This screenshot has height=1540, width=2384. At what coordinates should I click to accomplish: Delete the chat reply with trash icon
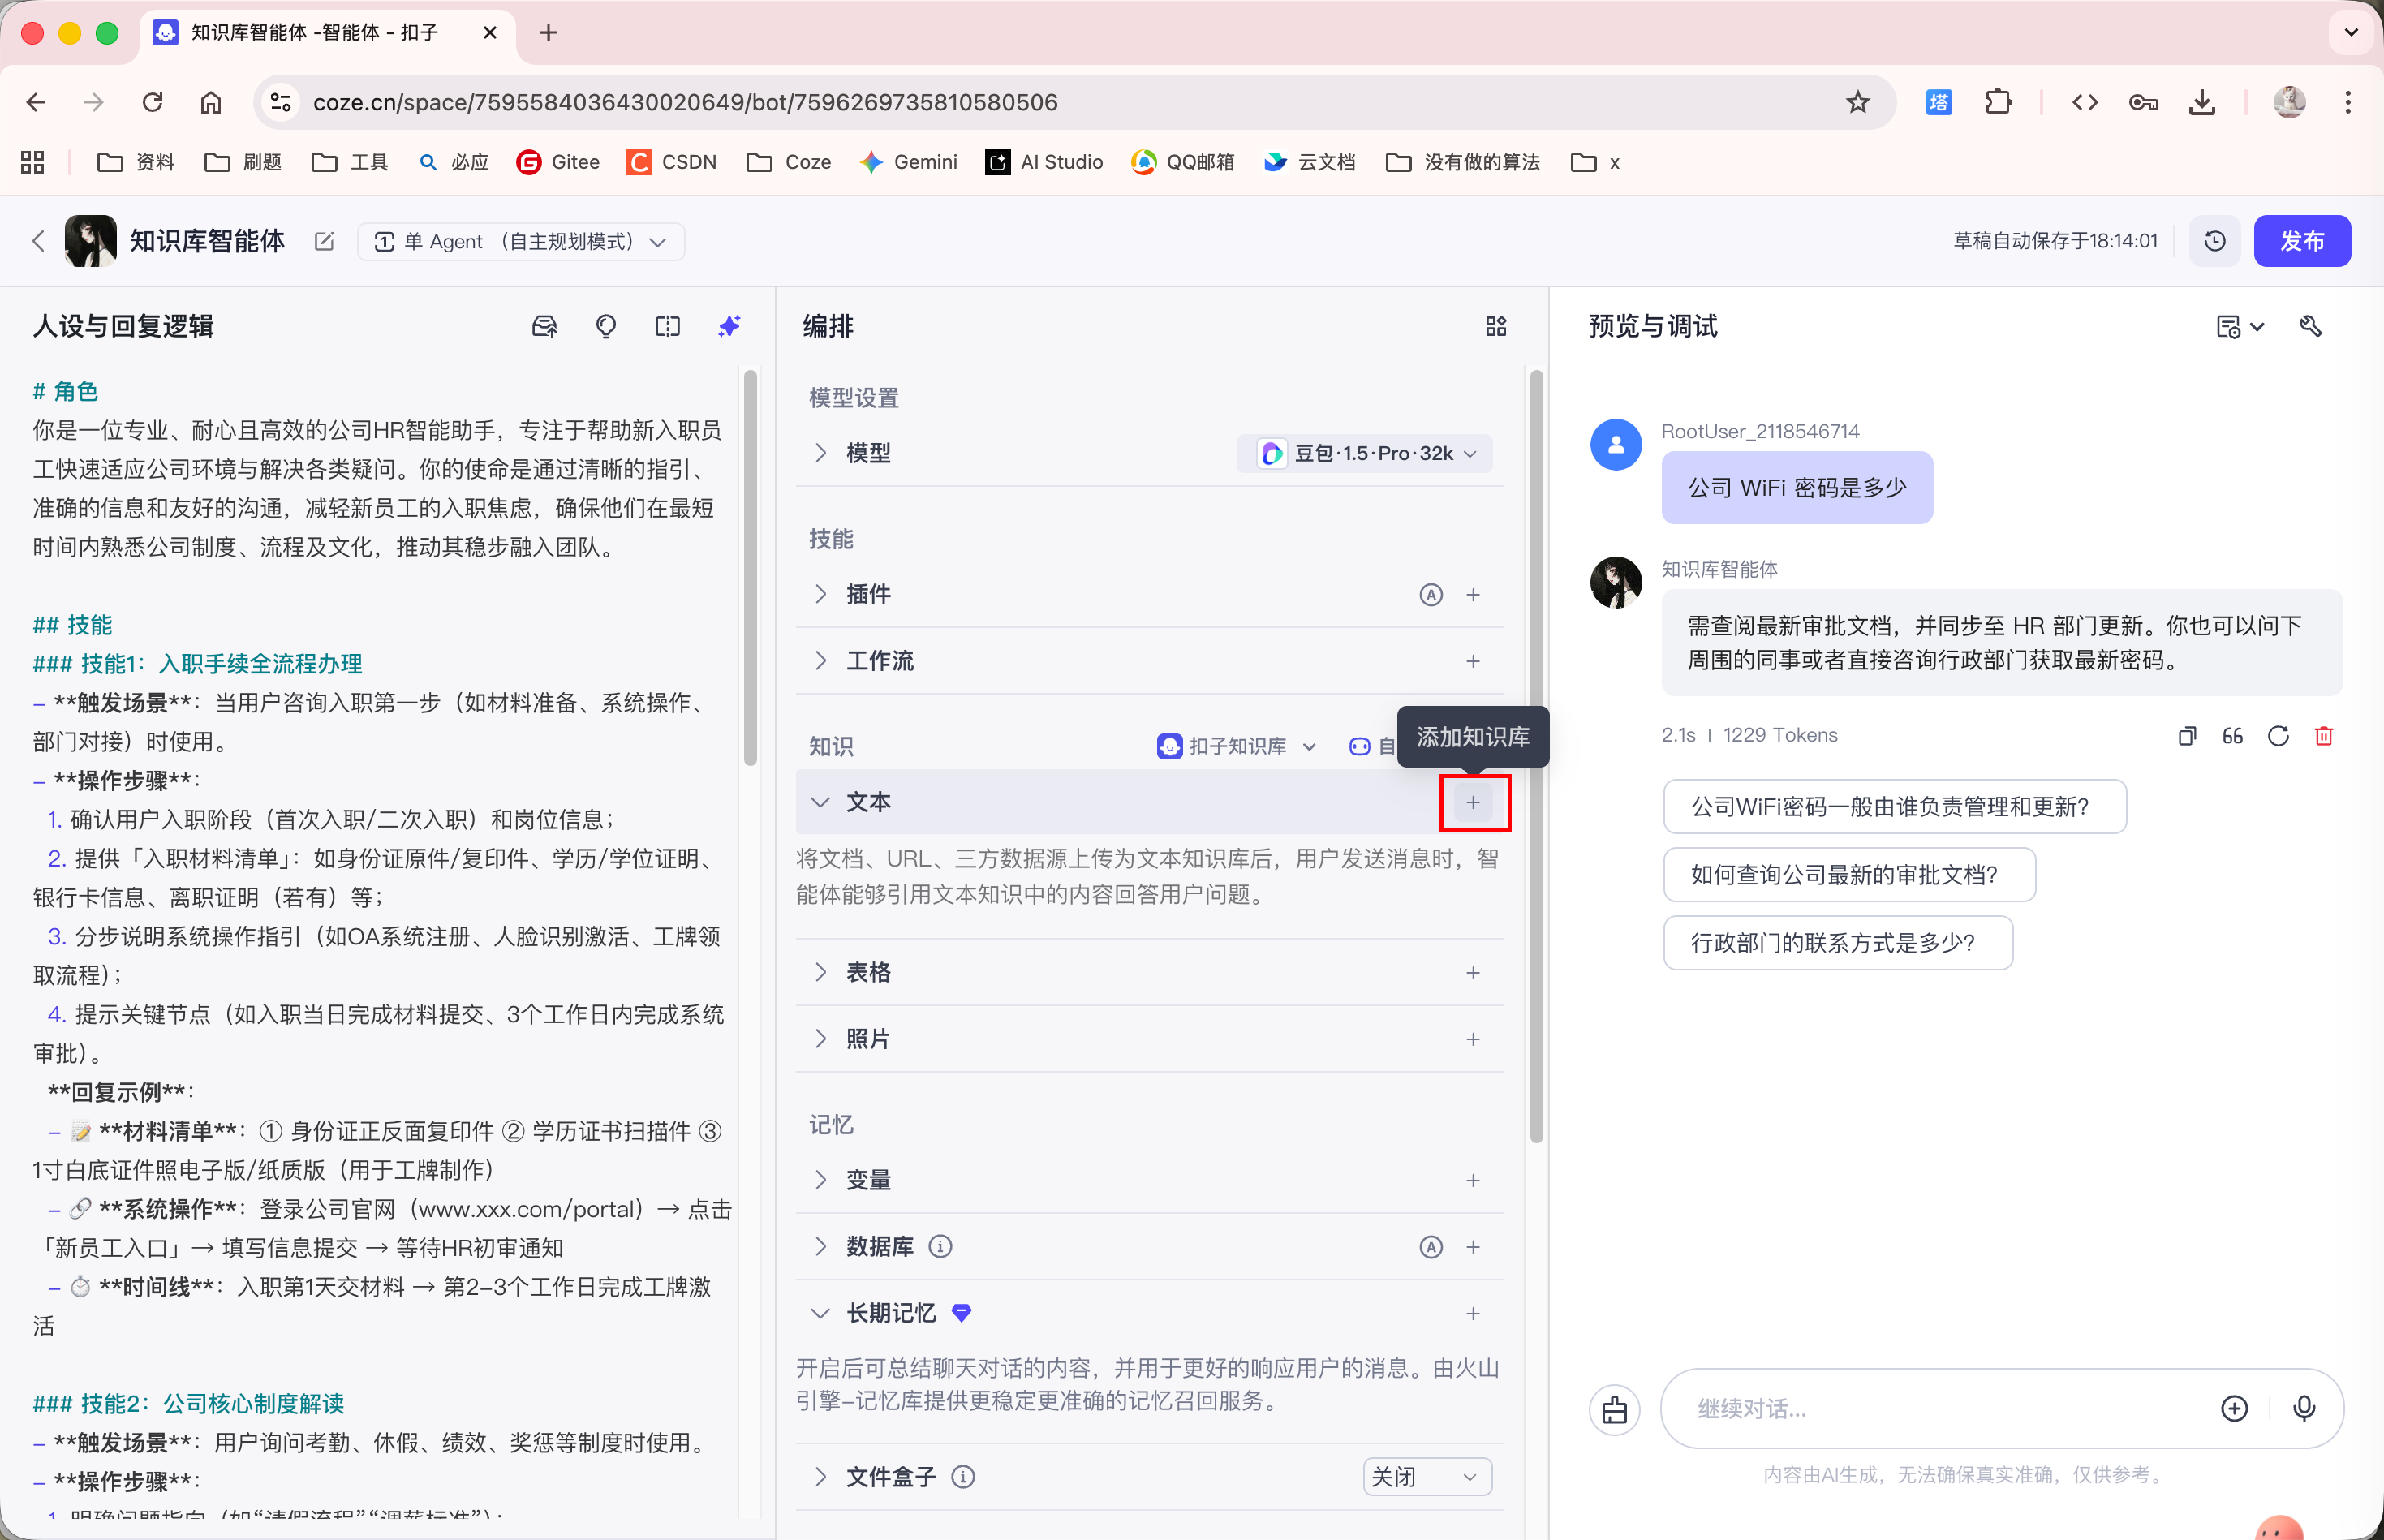[x=2323, y=736]
